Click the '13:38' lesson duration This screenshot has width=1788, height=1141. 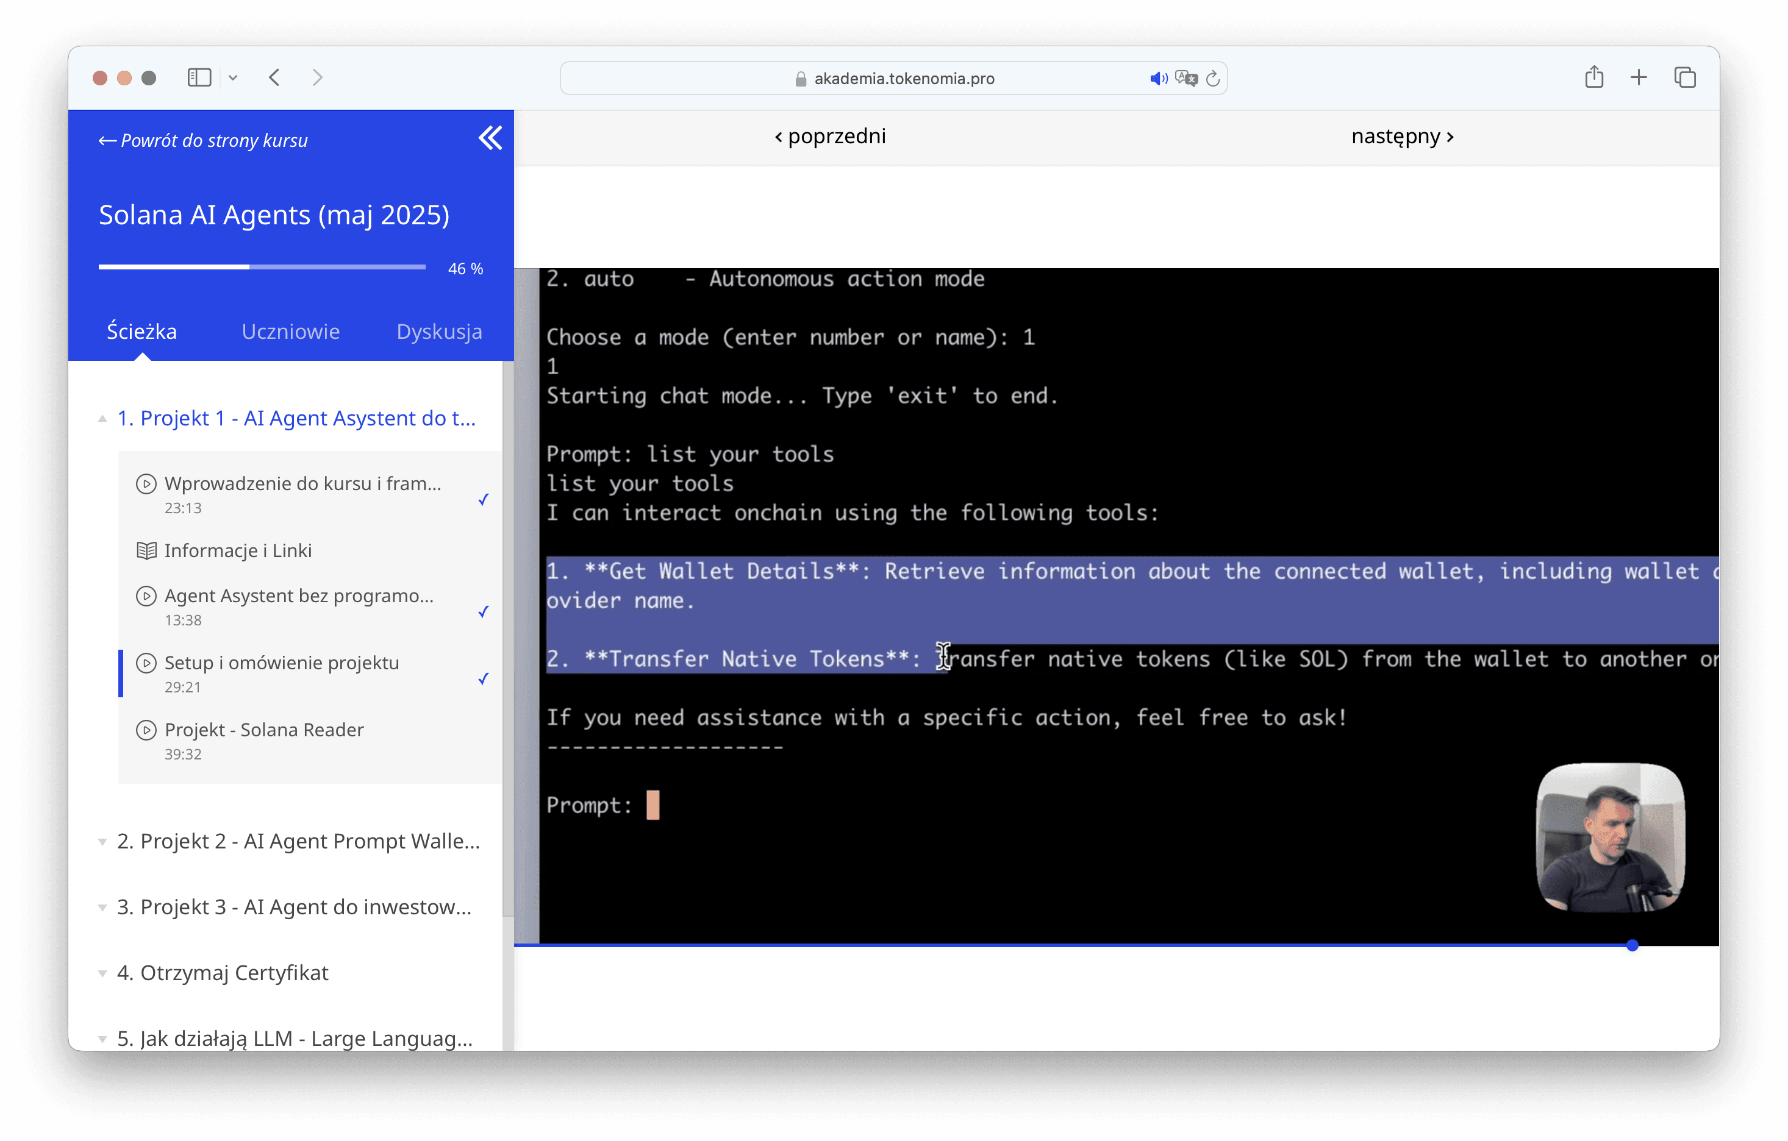[183, 620]
